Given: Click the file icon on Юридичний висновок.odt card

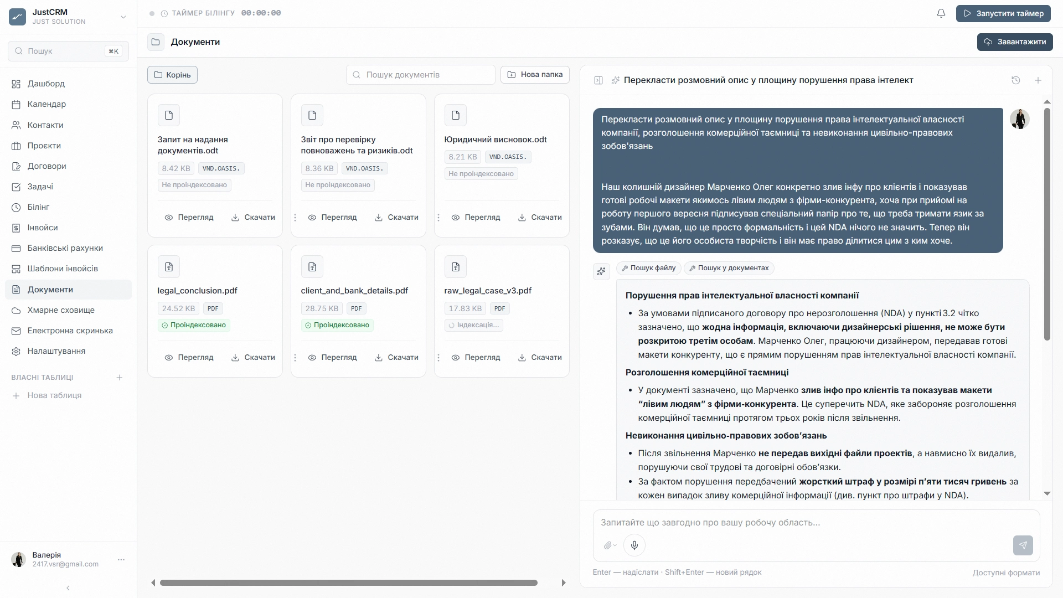Looking at the screenshot, I should pyautogui.click(x=456, y=115).
